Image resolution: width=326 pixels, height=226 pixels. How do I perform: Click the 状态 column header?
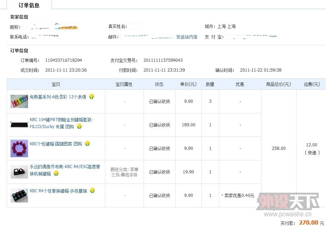point(159,84)
